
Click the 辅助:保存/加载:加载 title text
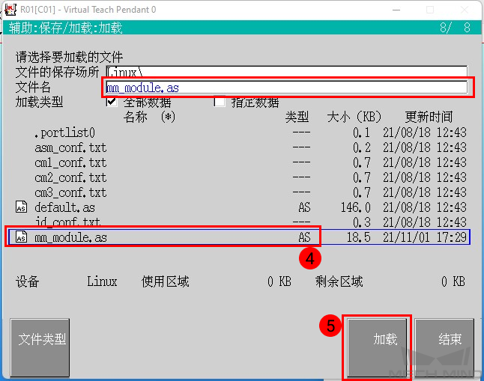coord(66,28)
